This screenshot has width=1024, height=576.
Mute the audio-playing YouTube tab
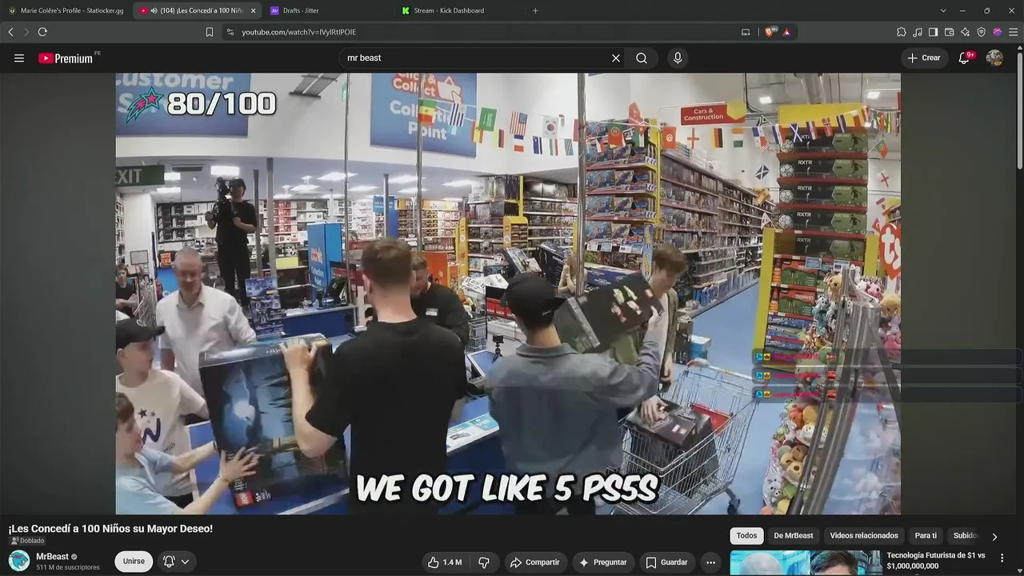click(x=154, y=10)
